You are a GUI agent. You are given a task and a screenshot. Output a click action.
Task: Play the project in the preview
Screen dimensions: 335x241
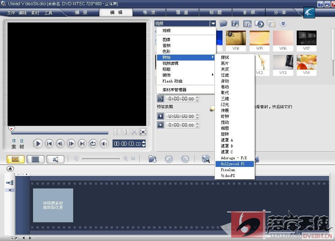[x=38, y=144]
